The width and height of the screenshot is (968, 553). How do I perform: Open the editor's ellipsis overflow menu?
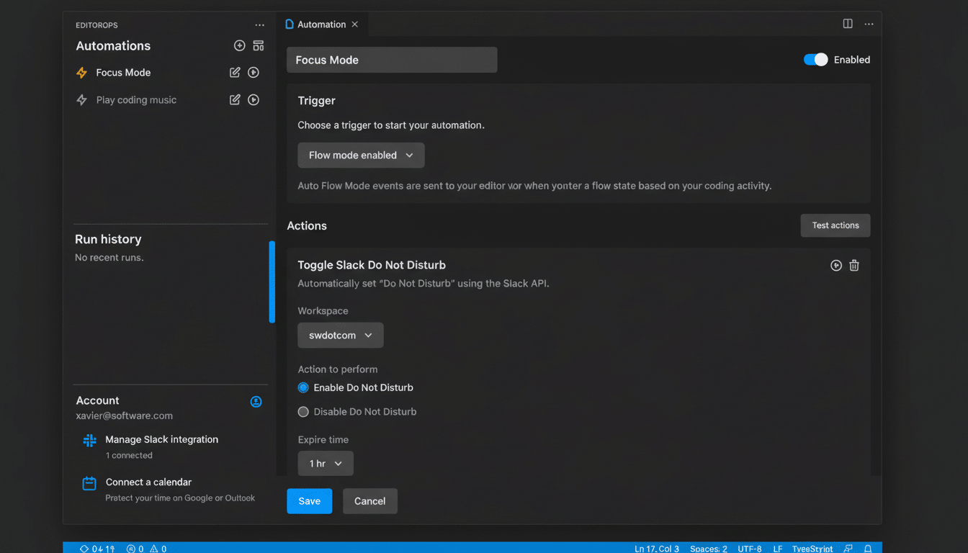tap(869, 24)
